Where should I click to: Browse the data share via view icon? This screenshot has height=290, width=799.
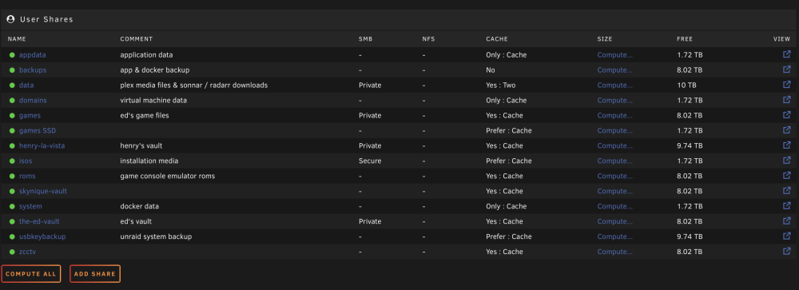click(x=787, y=85)
